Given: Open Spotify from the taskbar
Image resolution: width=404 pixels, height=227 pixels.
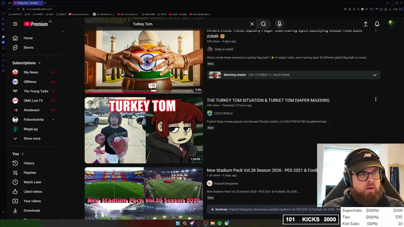Looking at the screenshot, I should point(220,223).
